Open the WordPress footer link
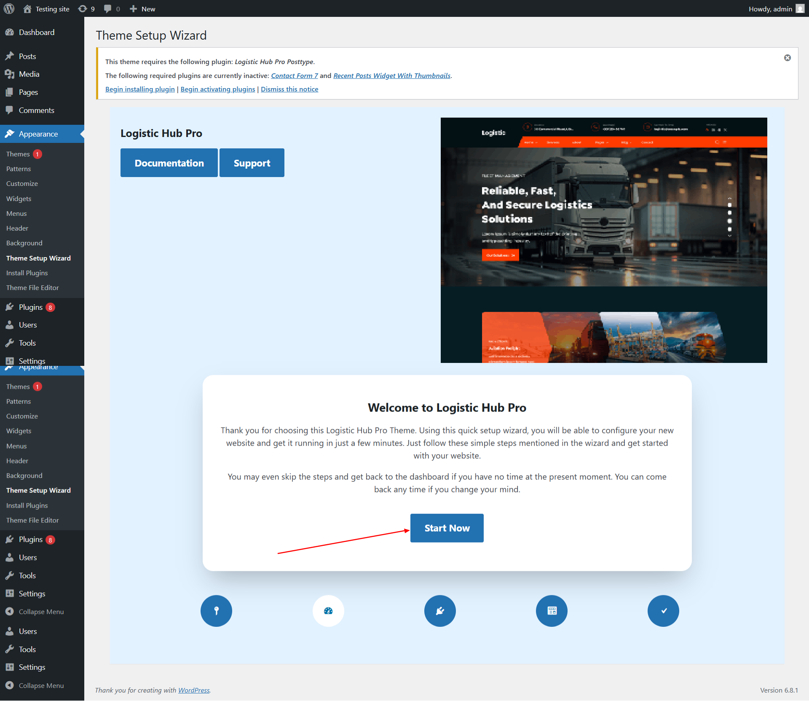Image resolution: width=809 pixels, height=701 pixels. (194, 690)
